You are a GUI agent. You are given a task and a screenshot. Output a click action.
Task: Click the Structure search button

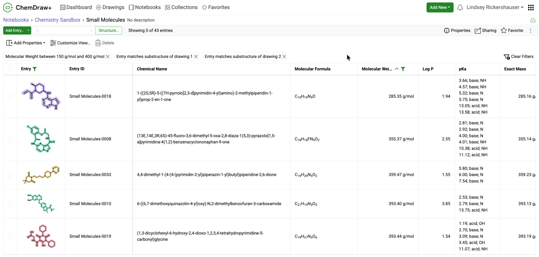coord(109,30)
